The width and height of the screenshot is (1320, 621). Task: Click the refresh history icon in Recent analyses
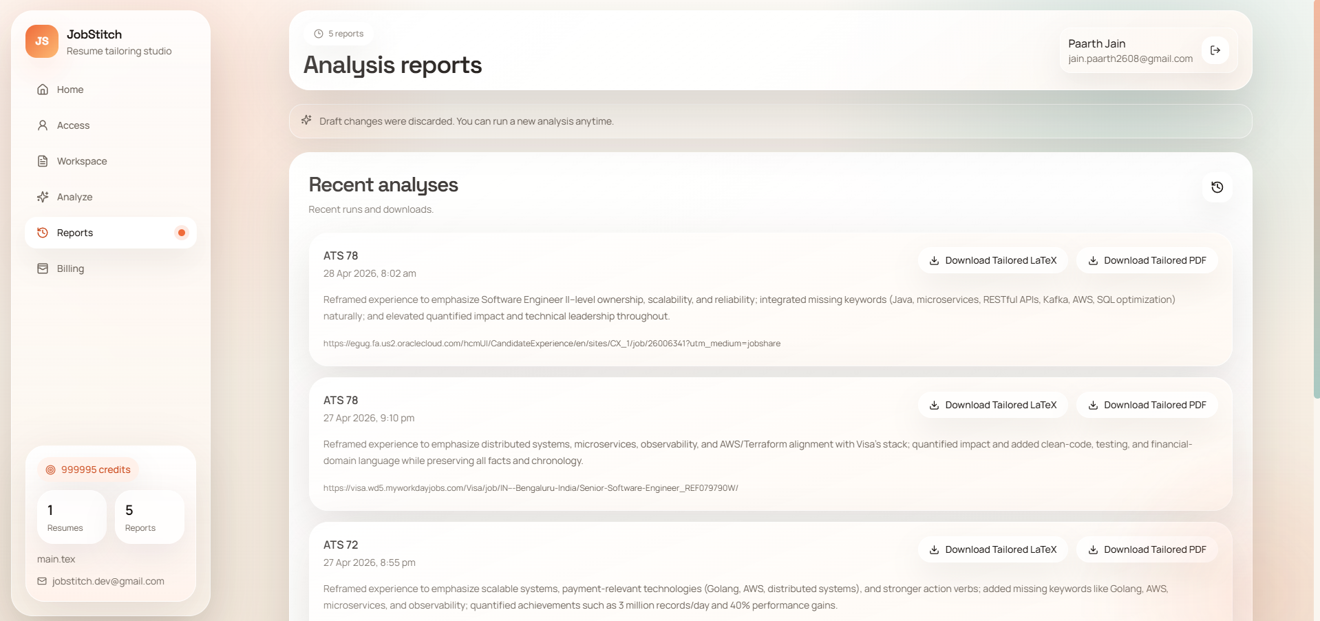(x=1217, y=187)
